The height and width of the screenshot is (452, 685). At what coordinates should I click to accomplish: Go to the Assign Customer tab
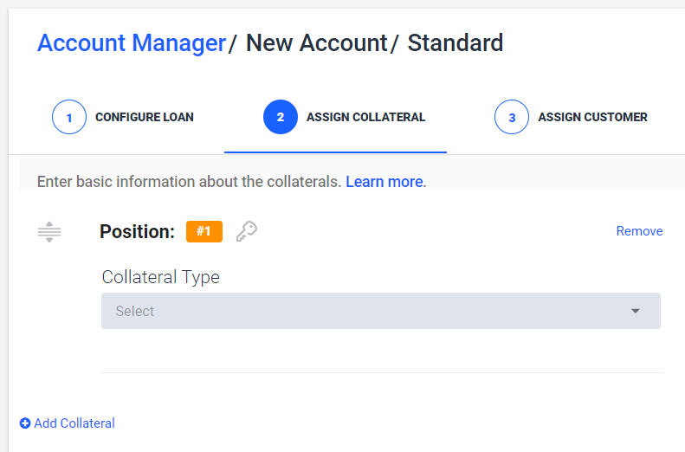(571, 117)
